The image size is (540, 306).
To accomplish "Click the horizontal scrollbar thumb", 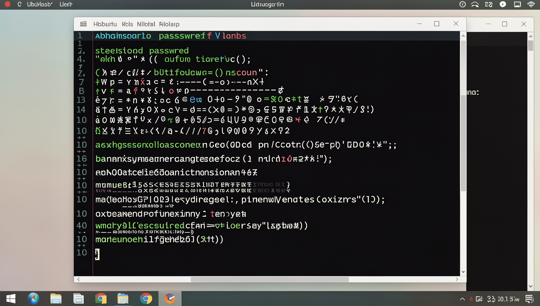I will tap(270, 279).
